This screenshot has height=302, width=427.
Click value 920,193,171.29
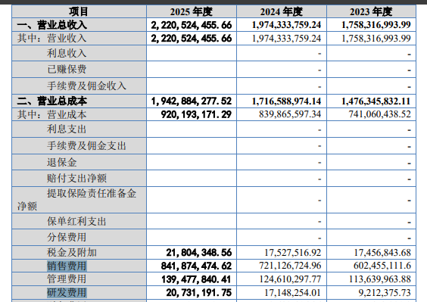(196, 114)
